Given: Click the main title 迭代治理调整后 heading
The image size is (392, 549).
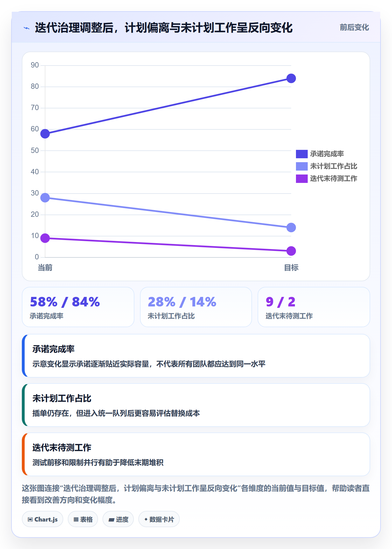Looking at the screenshot, I should coord(164,28).
